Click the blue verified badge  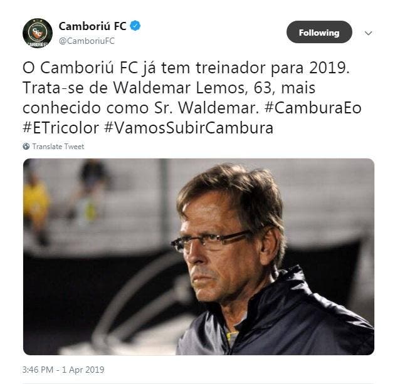click(x=135, y=26)
